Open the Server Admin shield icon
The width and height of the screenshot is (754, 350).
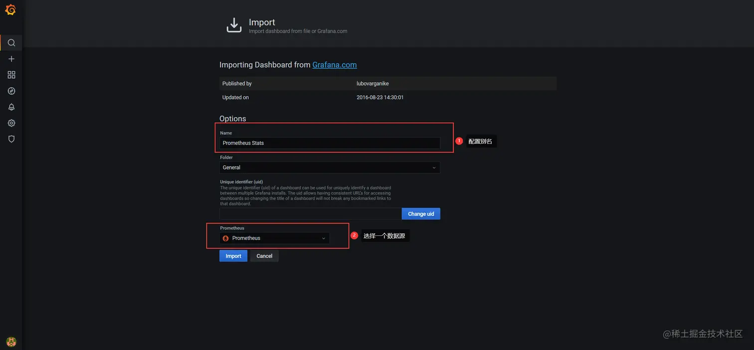[x=11, y=139]
